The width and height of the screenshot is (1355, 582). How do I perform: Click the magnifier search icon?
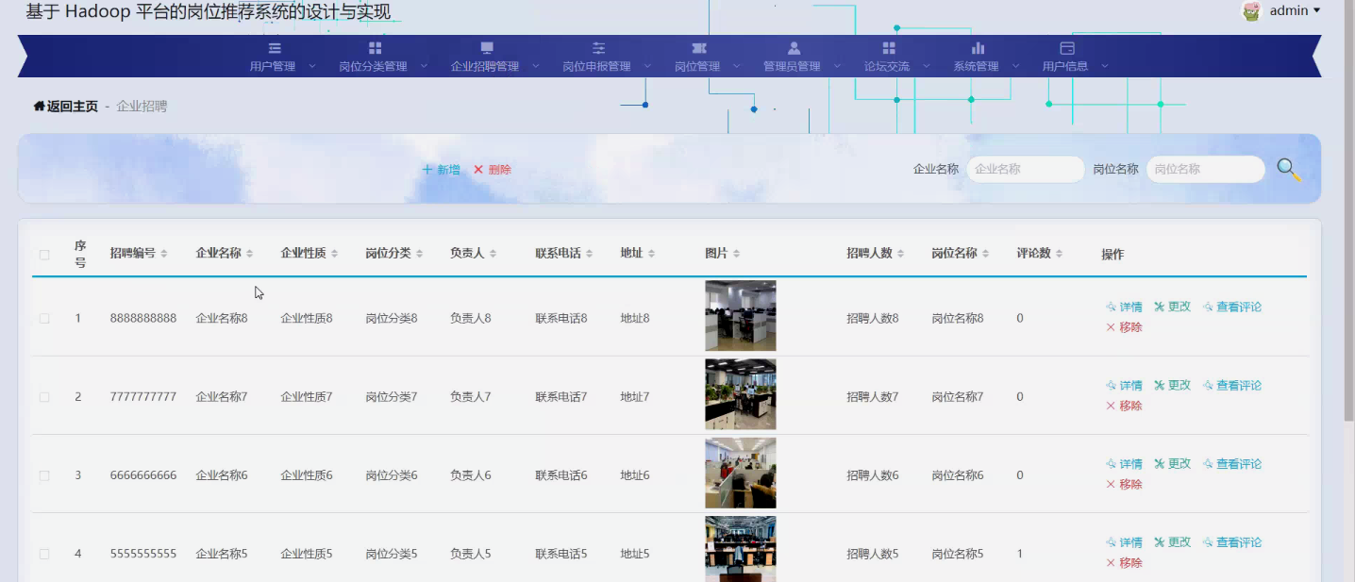coord(1288,169)
